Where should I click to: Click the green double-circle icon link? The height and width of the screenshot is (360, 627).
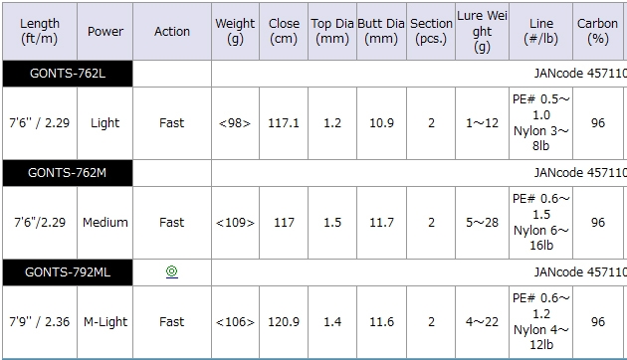click(171, 271)
